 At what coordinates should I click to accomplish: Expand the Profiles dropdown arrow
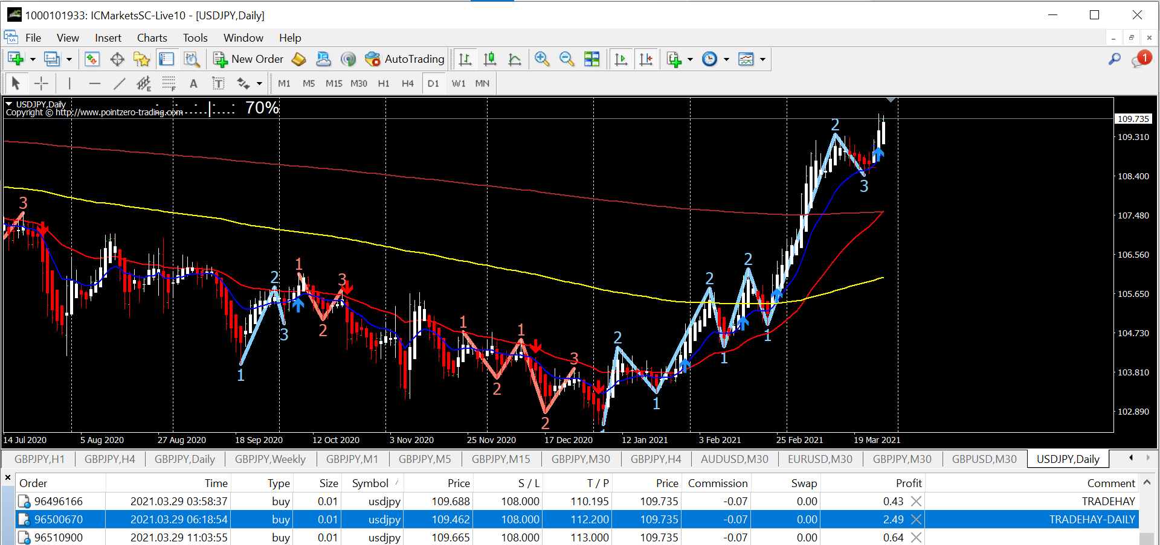point(69,59)
